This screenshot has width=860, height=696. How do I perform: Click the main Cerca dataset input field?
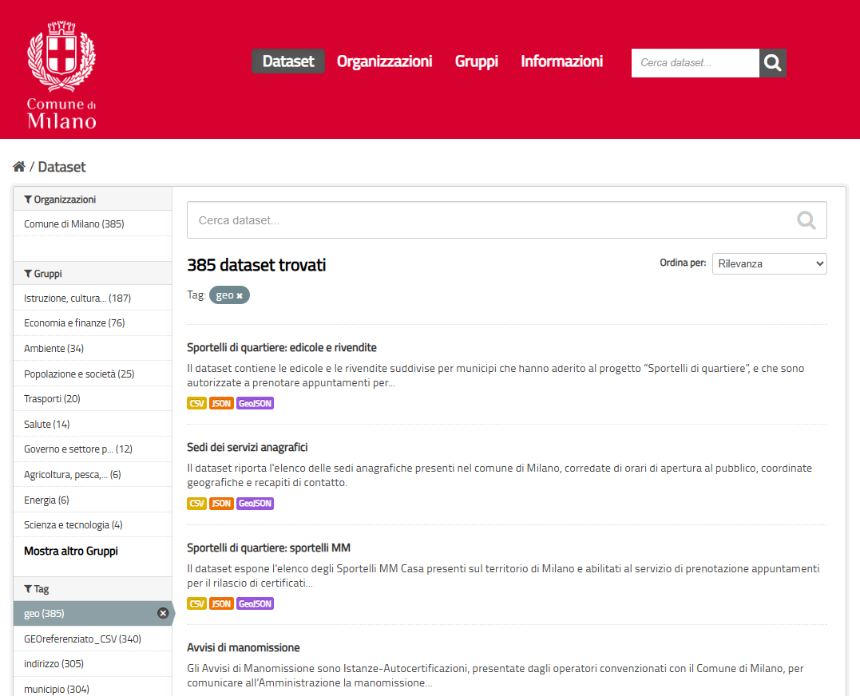pos(487,220)
